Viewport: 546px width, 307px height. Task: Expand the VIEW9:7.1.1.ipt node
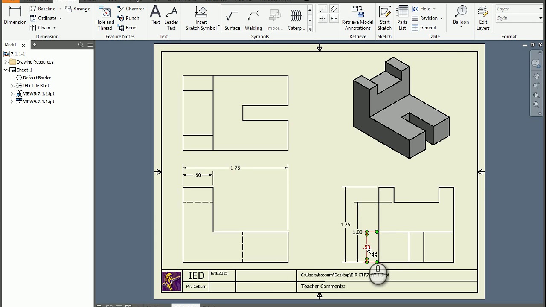tap(12, 101)
